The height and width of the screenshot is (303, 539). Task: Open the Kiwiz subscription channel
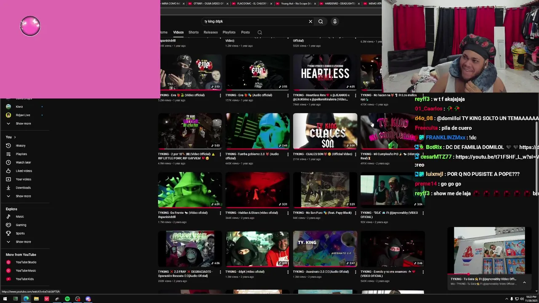click(x=19, y=107)
